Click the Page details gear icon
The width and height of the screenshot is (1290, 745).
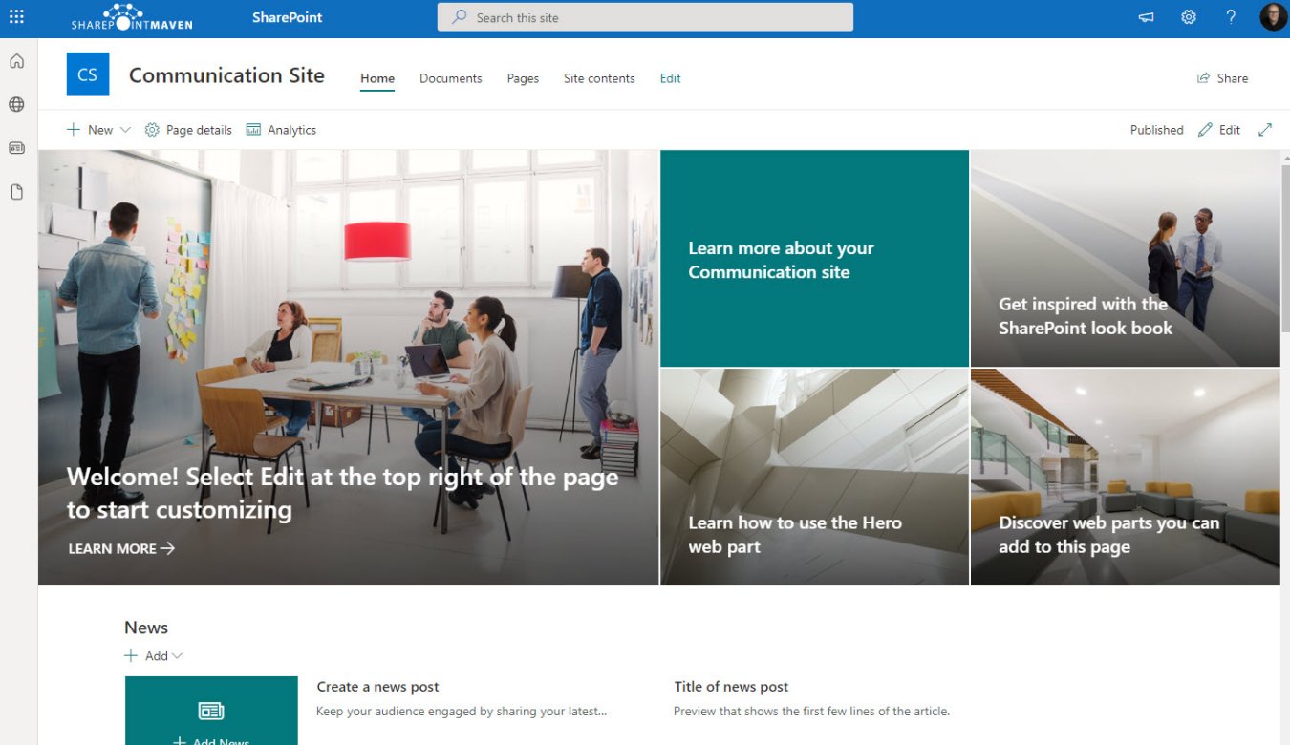152,130
